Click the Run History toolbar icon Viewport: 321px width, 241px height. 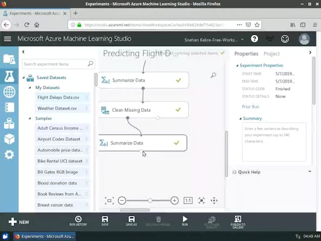pyautogui.click(x=78, y=221)
